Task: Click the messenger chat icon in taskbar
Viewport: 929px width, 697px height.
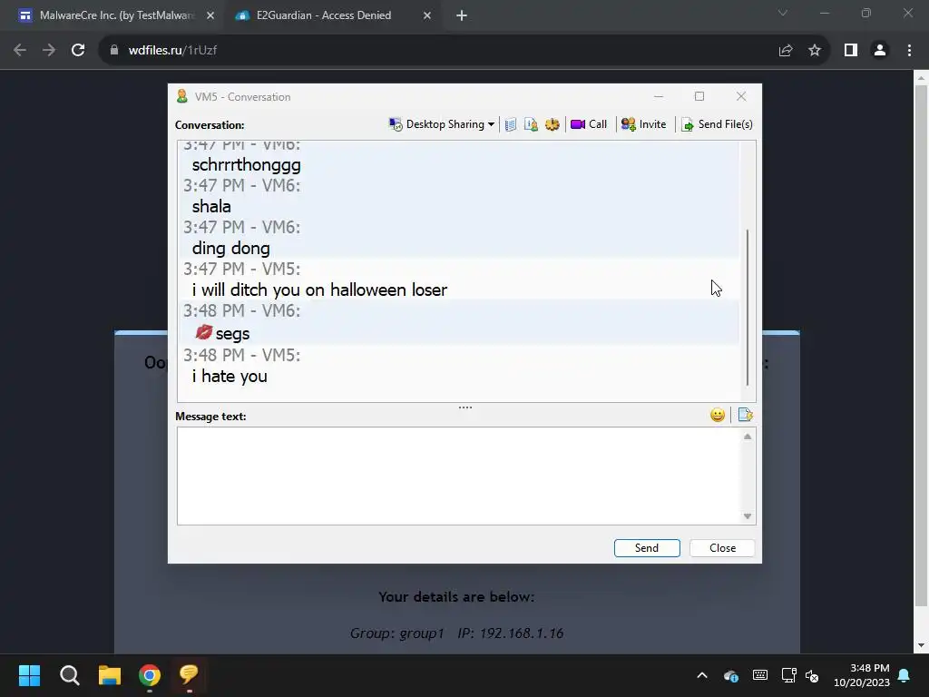Action: click(189, 675)
